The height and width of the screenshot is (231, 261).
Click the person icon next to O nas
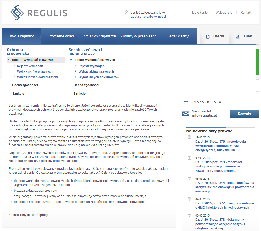[238, 37]
